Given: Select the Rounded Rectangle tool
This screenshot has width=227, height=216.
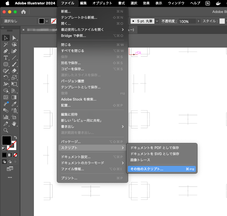Looking at the screenshot, I should pyautogui.click(x=6, y=64).
